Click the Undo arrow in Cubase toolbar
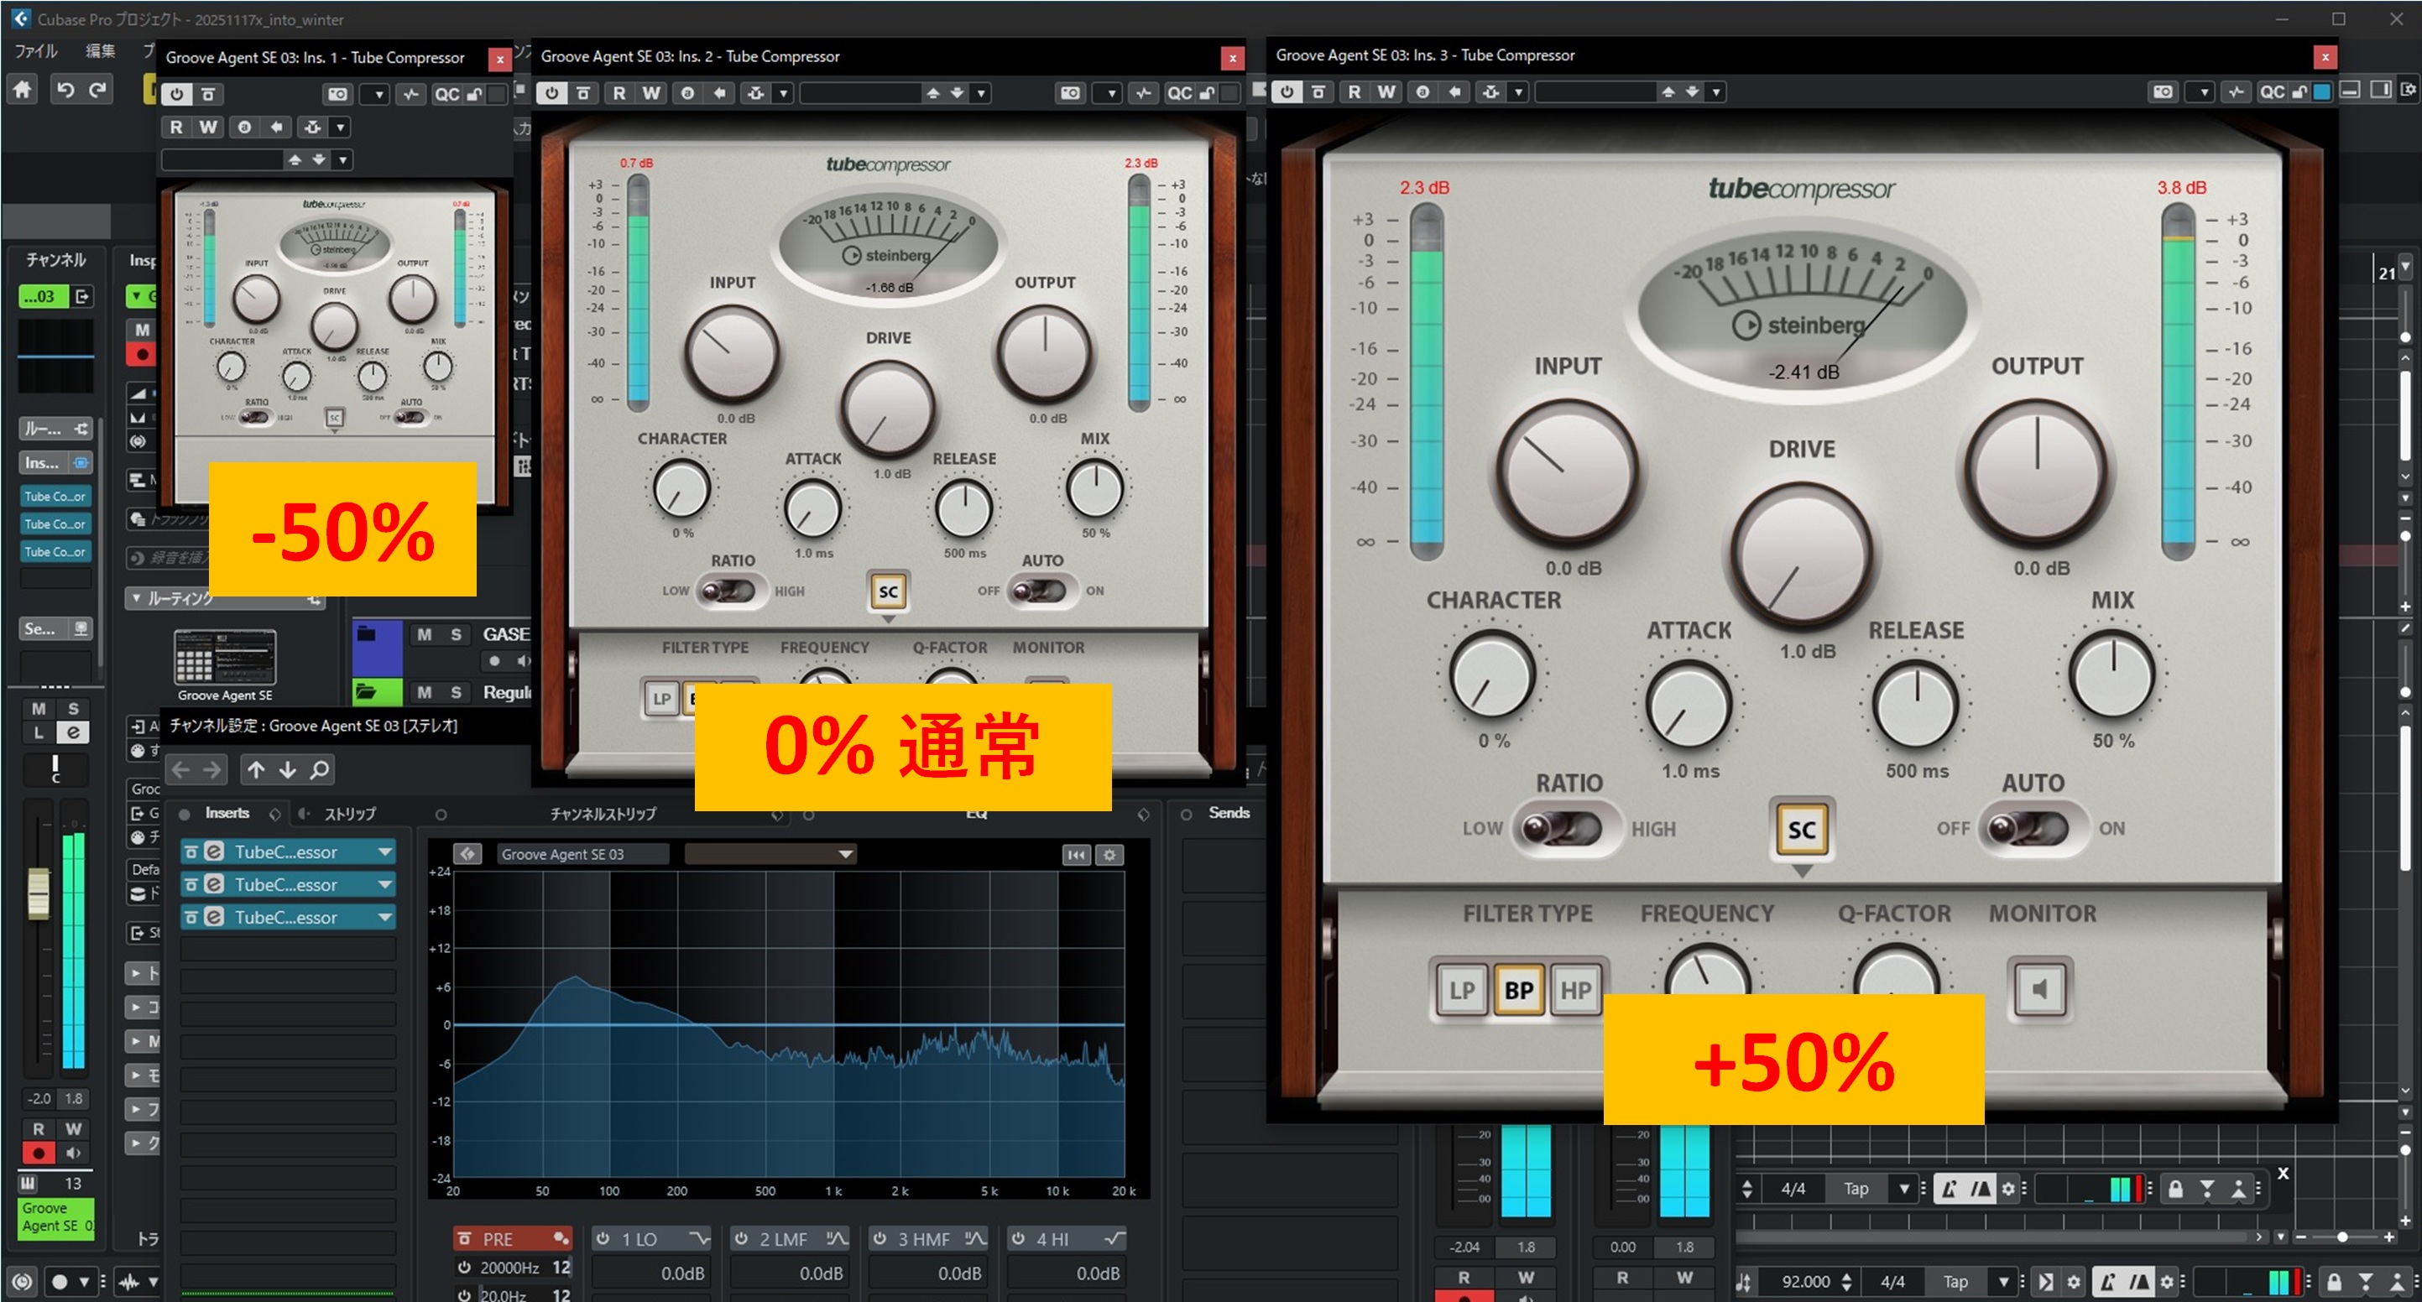The width and height of the screenshot is (2422, 1302). (x=65, y=89)
